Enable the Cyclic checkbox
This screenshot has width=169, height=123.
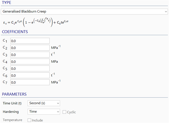64,112
